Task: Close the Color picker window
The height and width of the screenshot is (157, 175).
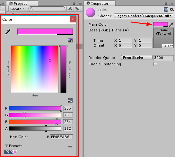Action: (x=73, y=19)
